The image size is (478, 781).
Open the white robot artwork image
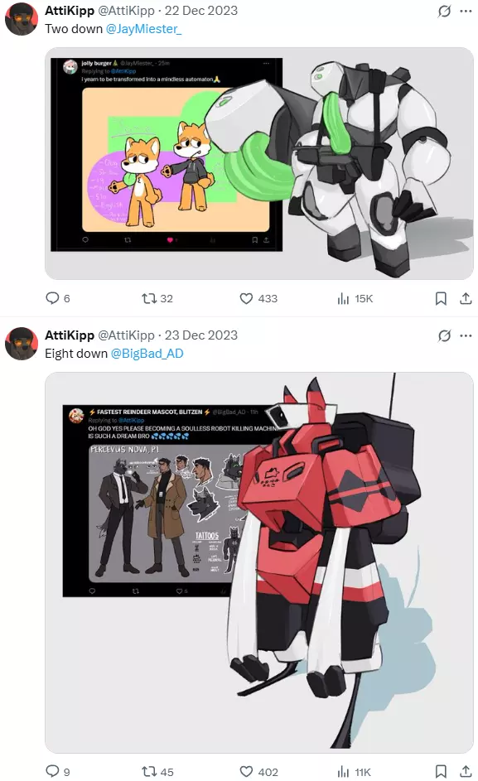(259, 163)
